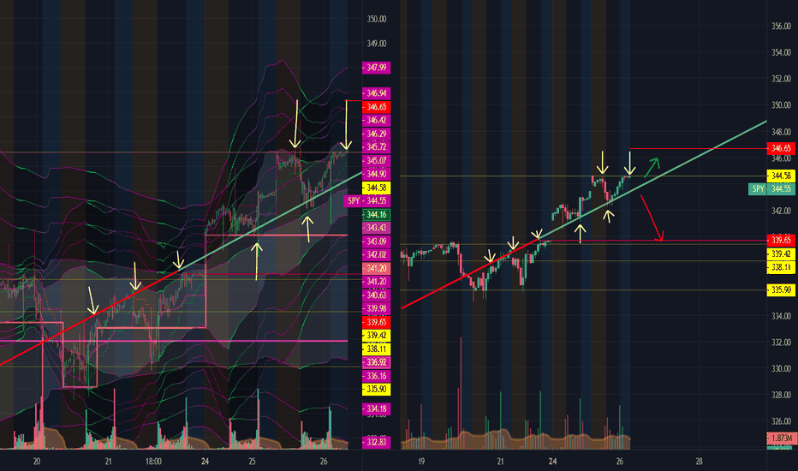The image size is (798, 471).
Task: Click the 354.00 price axis label
Action: (781, 52)
